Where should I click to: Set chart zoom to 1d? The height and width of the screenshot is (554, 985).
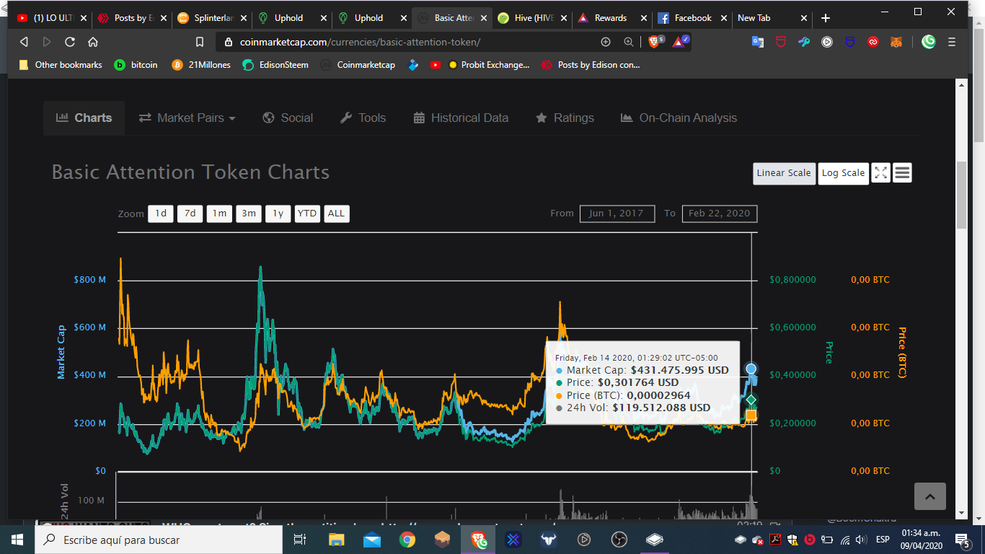tap(161, 214)
